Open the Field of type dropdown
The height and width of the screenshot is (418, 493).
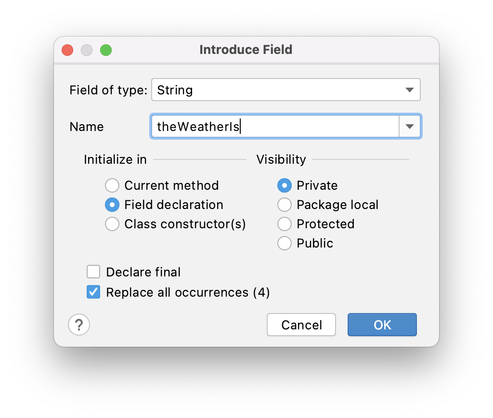409,90
